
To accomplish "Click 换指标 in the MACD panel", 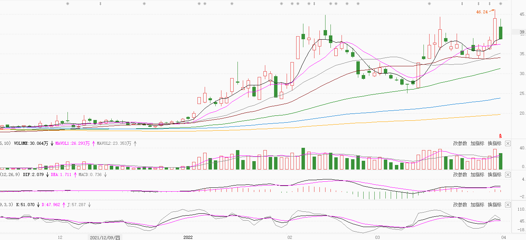I will pos(495,174).
